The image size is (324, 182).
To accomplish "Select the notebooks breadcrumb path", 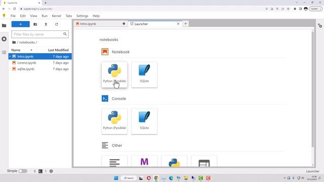I will (x=27, y=42).
